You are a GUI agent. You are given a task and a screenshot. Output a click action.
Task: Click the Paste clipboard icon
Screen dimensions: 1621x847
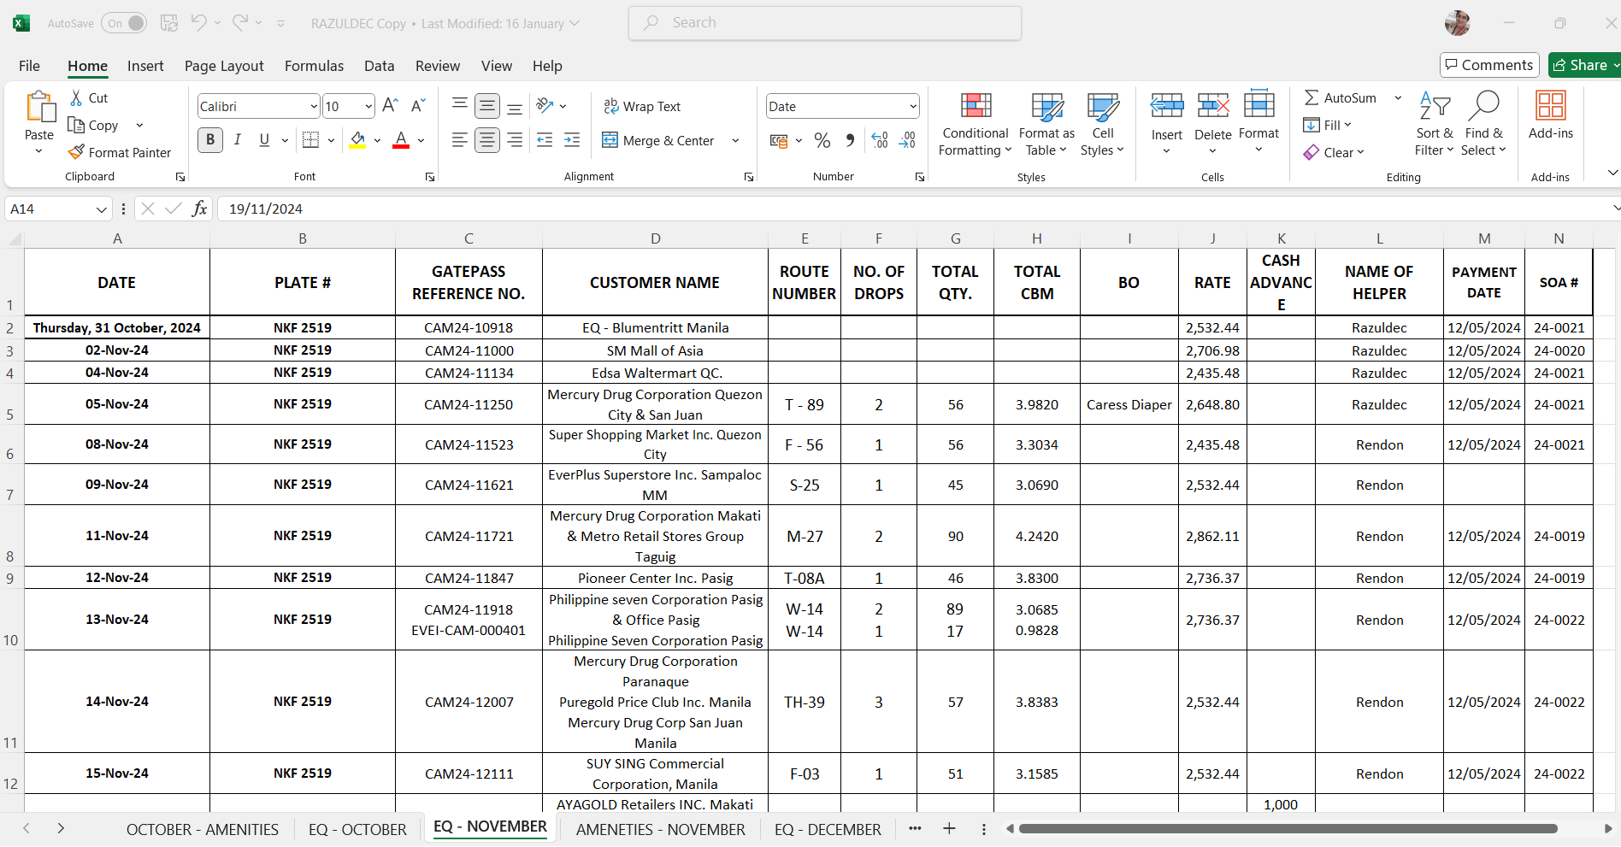coord(39,107)
